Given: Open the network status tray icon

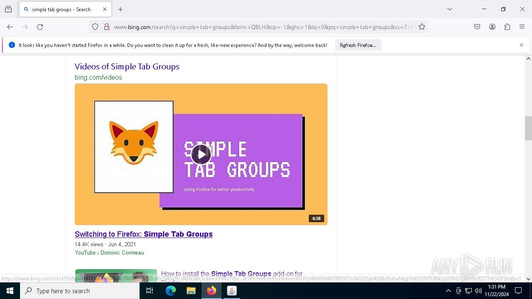Looking at the screenshot, I should click(468, 291).
